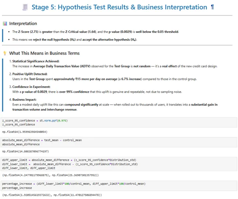This screenshot has height=199, width=238.
Task: Click the last 'percentage_increase' code line
Action: click(x=17, y=188)
